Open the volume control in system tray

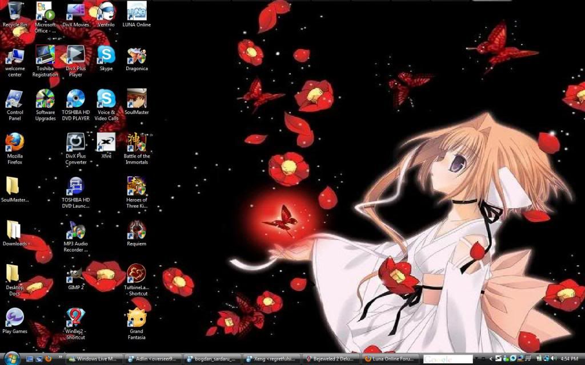click(x=553, y=359)
